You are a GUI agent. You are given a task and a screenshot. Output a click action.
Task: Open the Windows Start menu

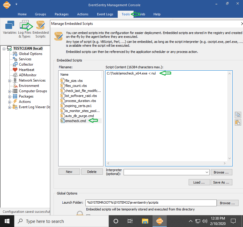[x=7, y=221]
